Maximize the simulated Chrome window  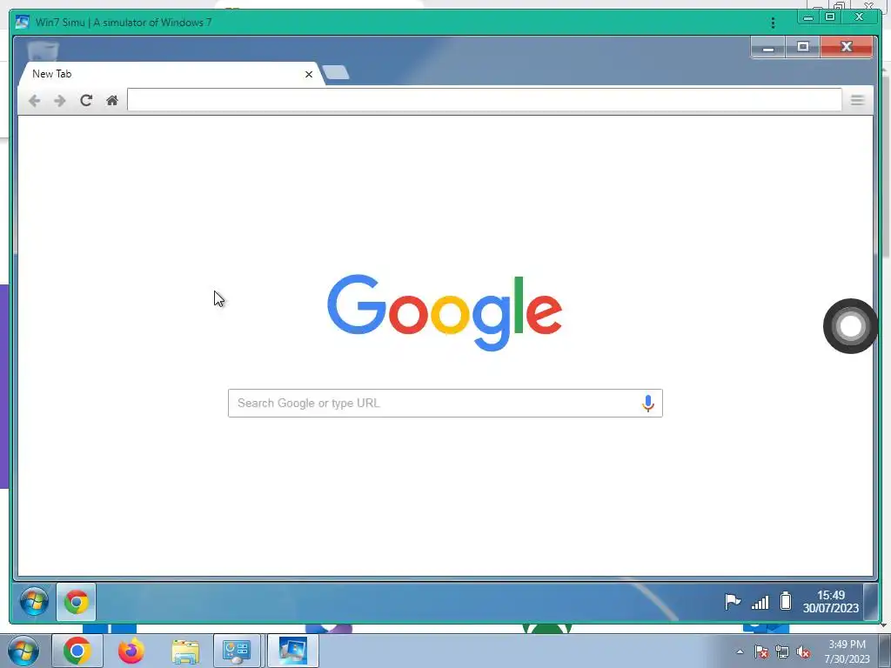pyautogui.click(x=803, y=47)
